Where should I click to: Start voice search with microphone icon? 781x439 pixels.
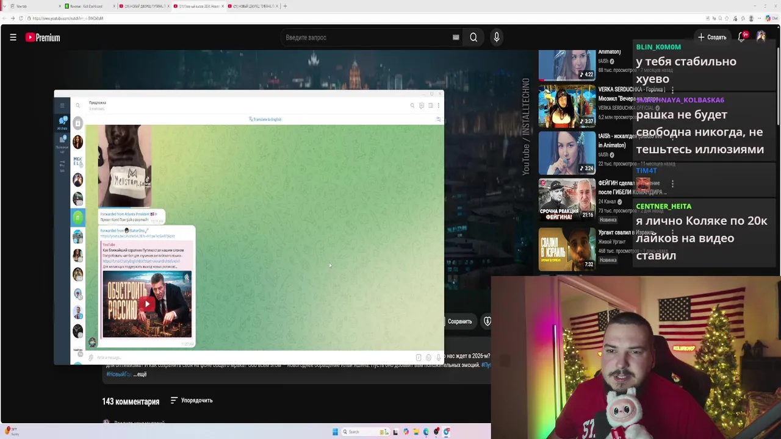click(x=497, y=37)
